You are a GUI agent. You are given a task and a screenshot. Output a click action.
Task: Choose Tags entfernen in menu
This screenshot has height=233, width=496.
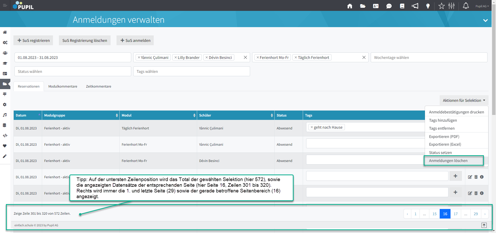456,128
